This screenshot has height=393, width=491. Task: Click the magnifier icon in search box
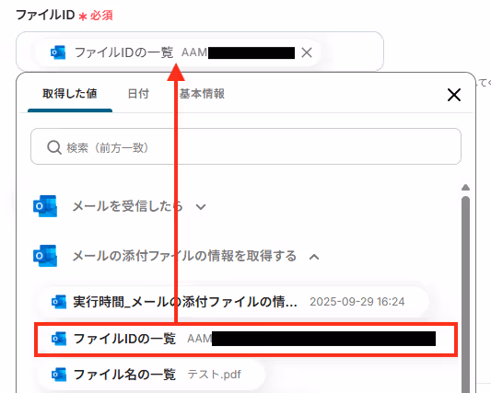pyautogui.click(x=54, y=147)
